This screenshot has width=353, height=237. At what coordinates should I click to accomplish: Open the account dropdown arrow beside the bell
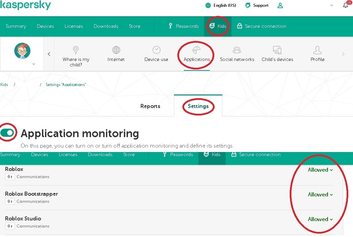331,5
